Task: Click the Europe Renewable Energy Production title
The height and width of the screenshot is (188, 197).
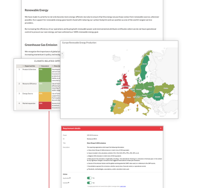Action: (x=79, y=43)
